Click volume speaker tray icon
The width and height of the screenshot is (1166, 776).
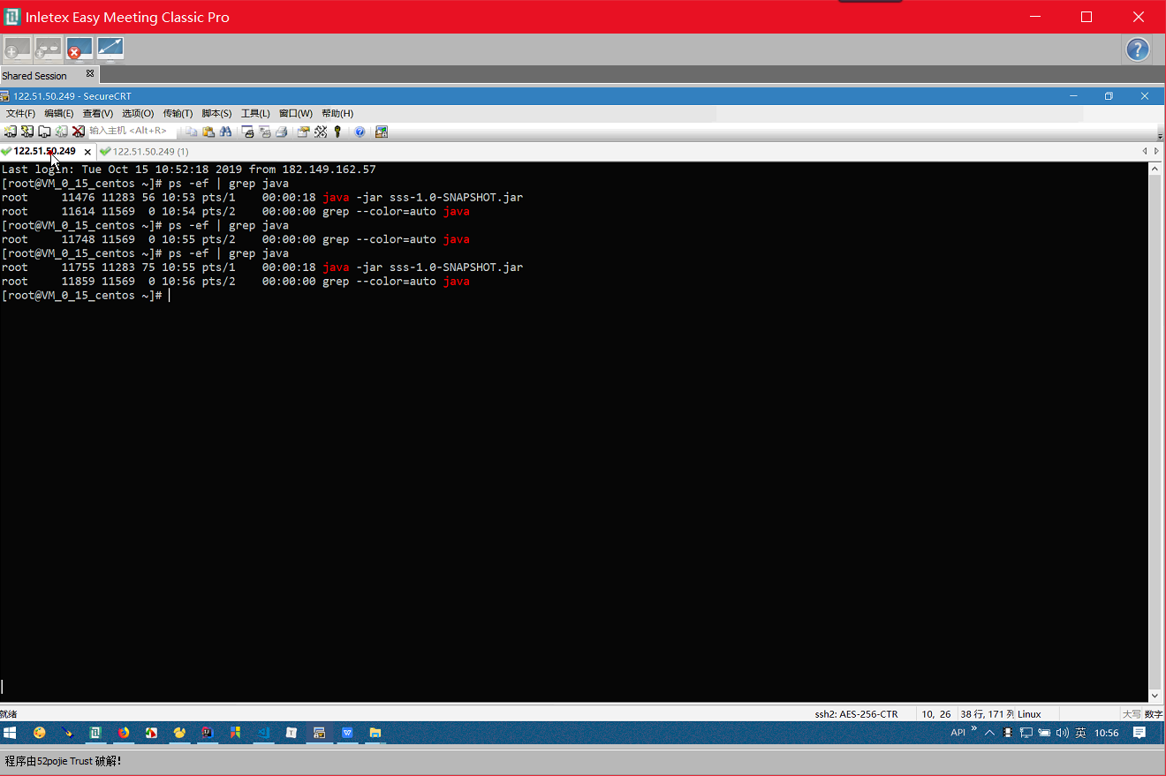point(1061,733)
